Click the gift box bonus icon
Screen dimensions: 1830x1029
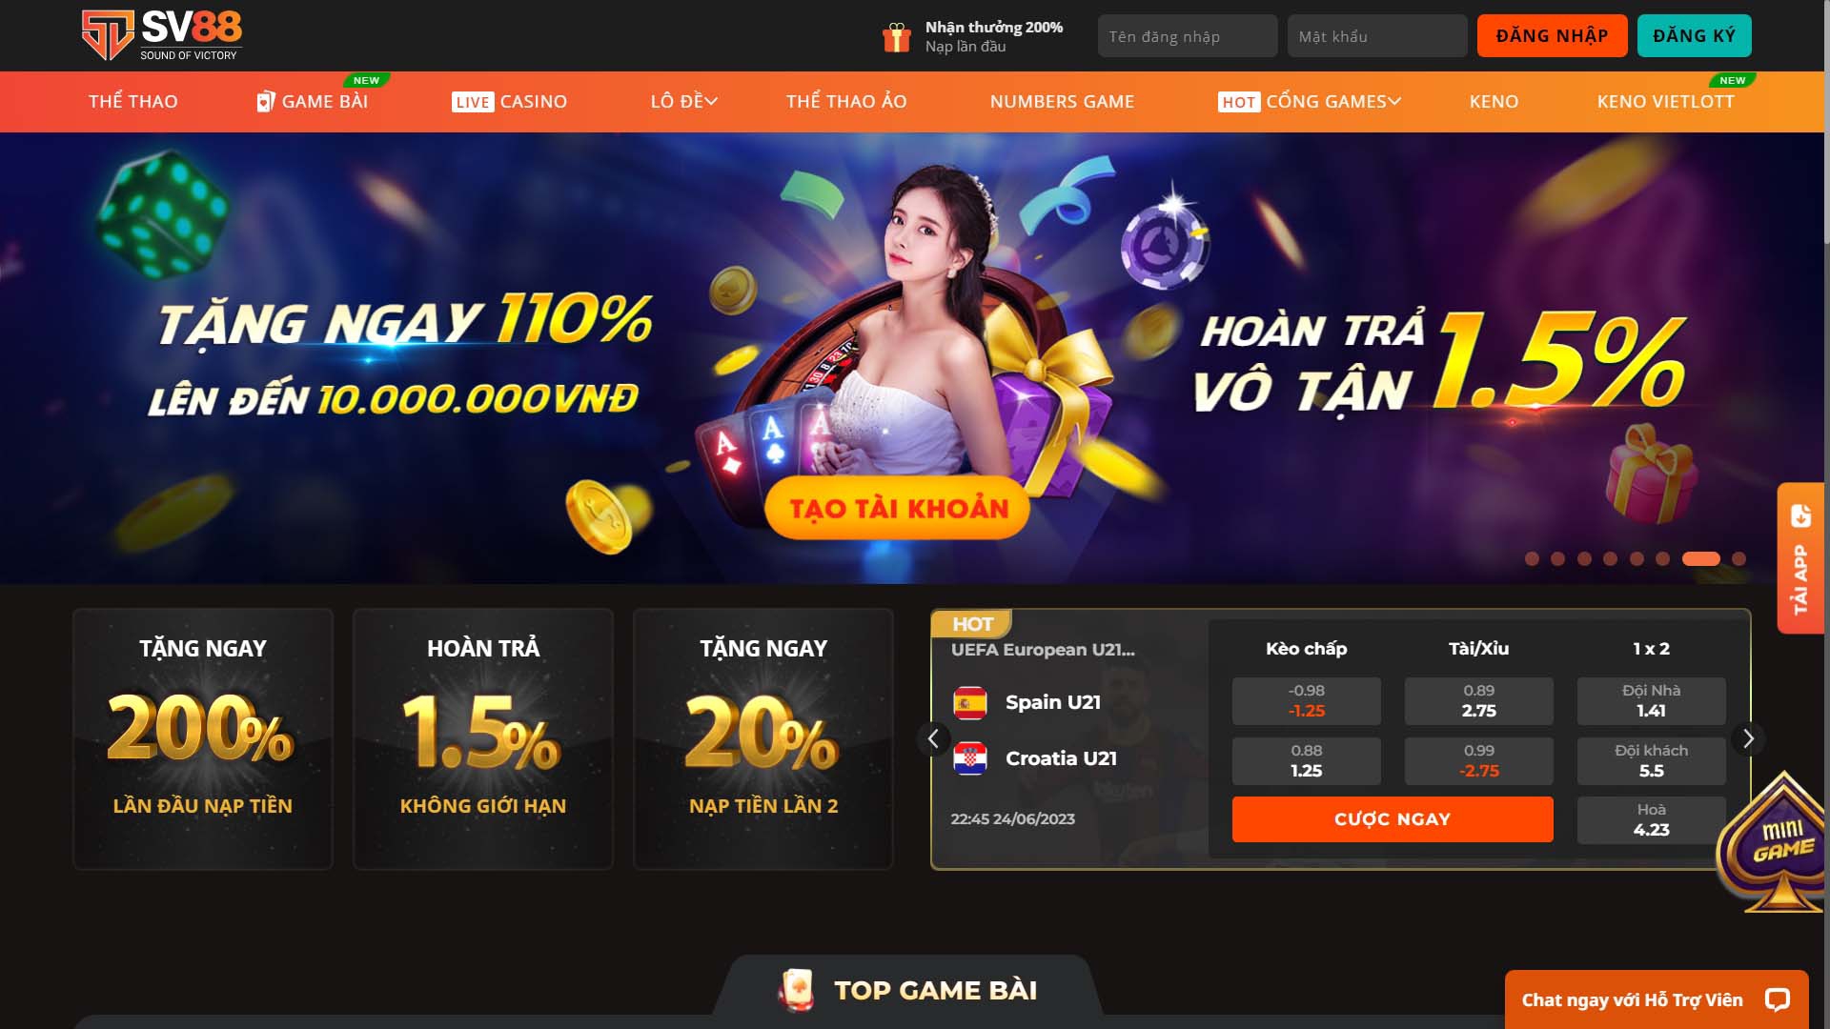[896, 37]
